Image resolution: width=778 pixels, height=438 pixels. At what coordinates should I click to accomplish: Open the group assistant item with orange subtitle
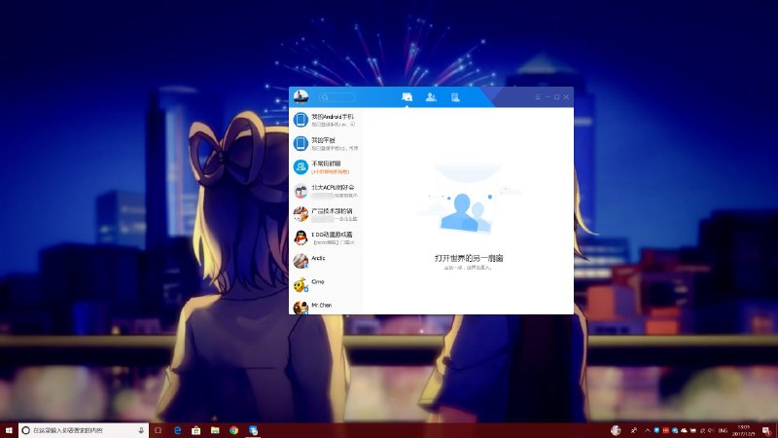pos(326,166)
